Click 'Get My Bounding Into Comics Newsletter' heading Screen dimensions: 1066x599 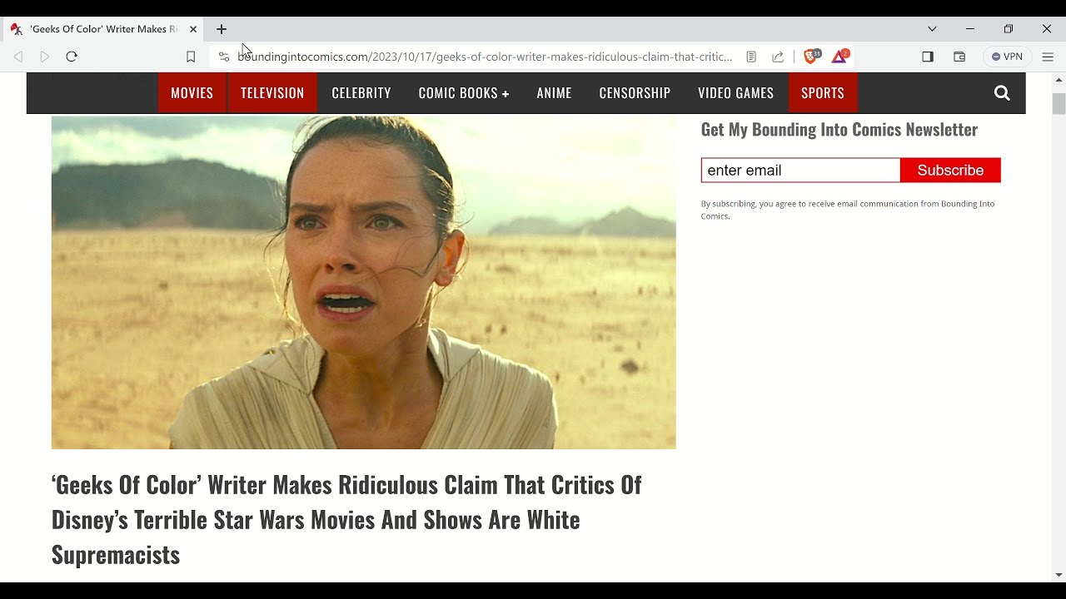(x=839, y=130)
